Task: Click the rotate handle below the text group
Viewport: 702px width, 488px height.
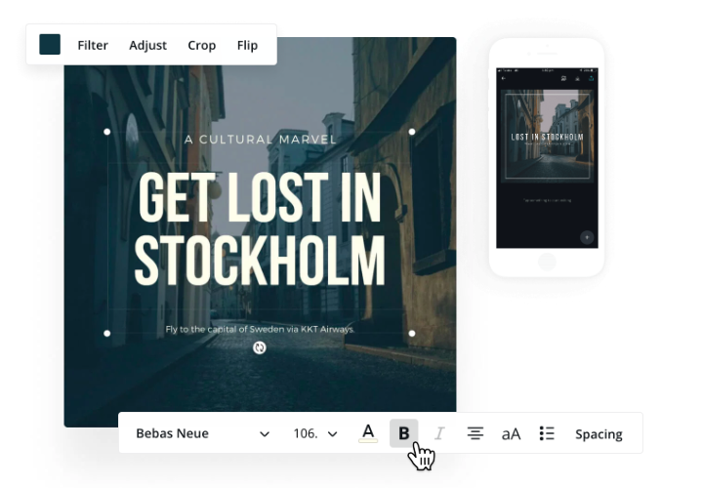Action: coord(259,347)
